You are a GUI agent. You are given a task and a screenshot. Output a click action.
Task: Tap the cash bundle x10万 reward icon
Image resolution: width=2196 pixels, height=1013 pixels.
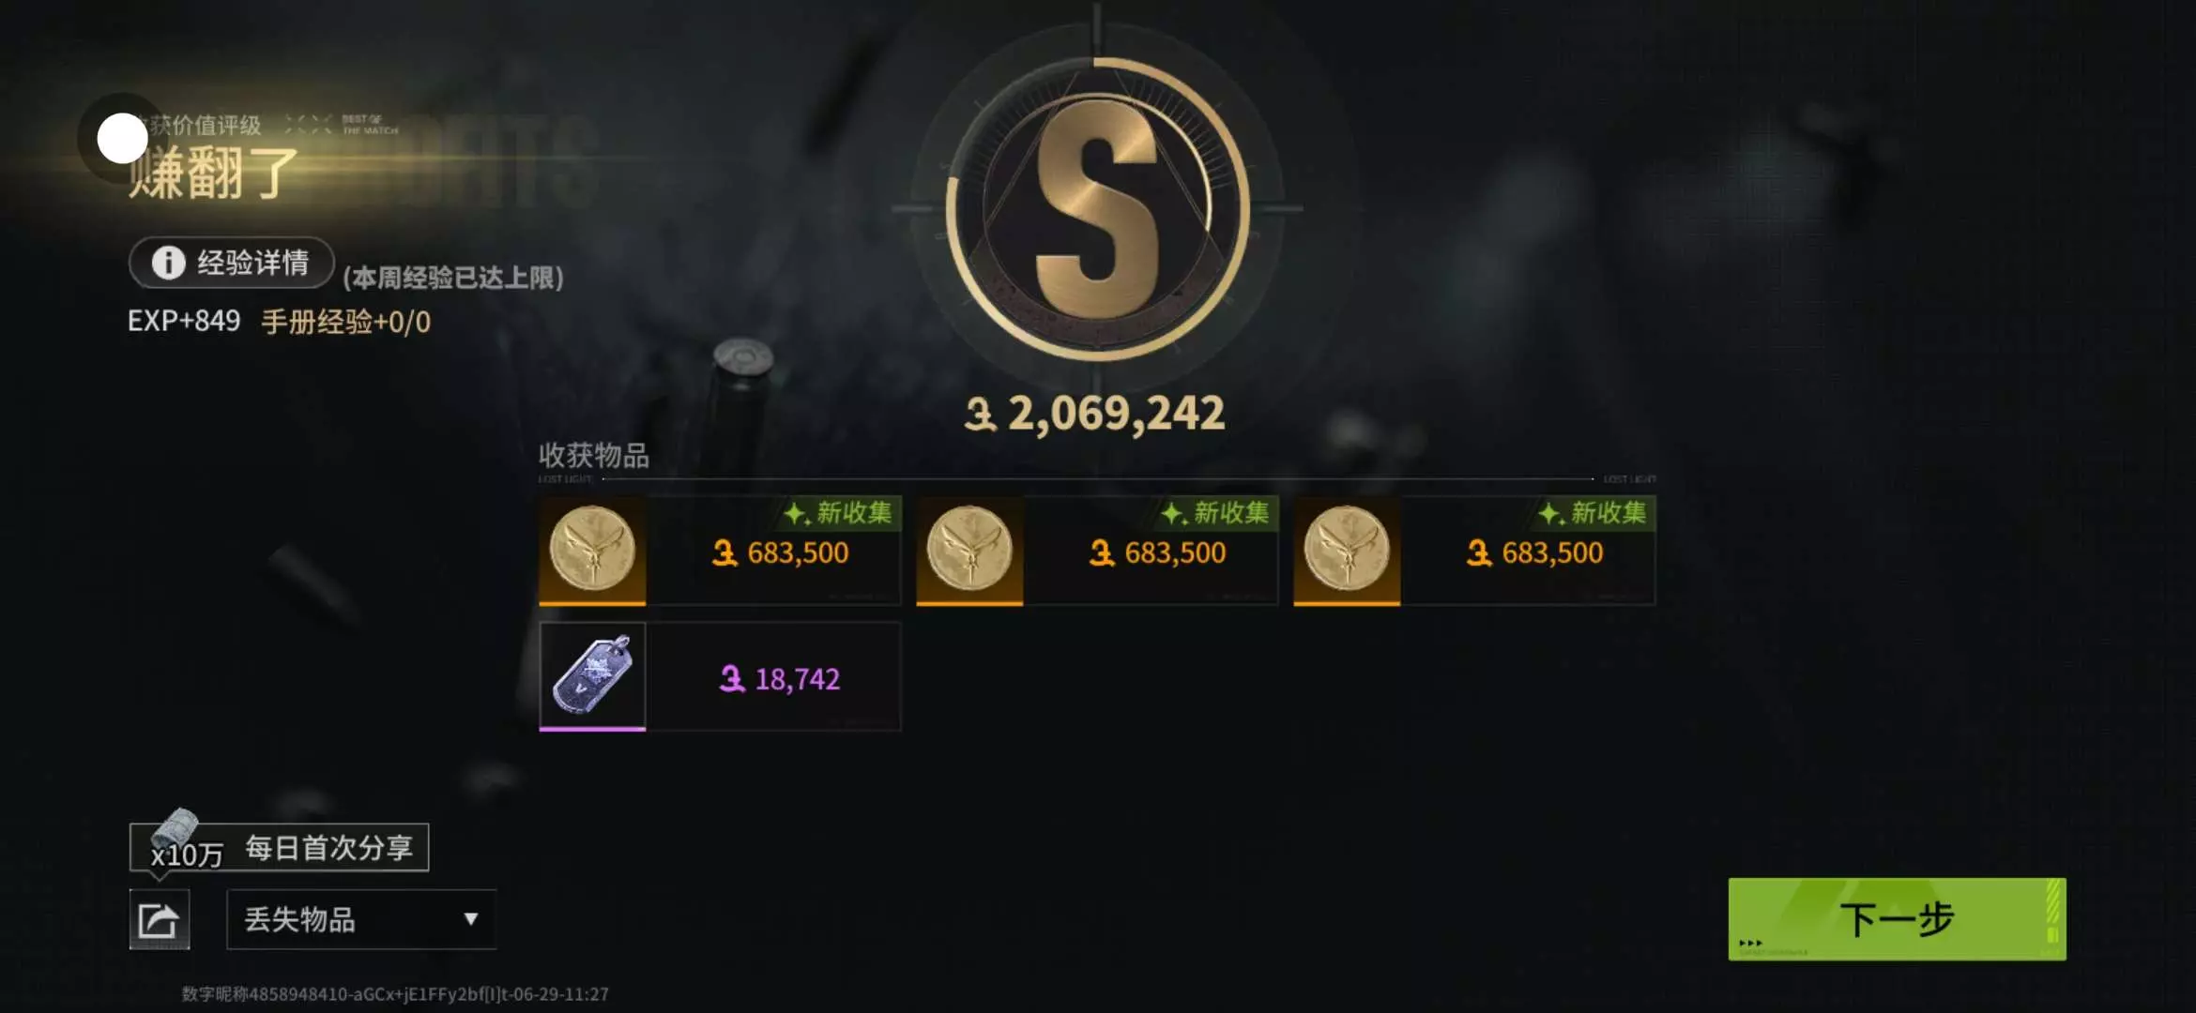point(175,829)
